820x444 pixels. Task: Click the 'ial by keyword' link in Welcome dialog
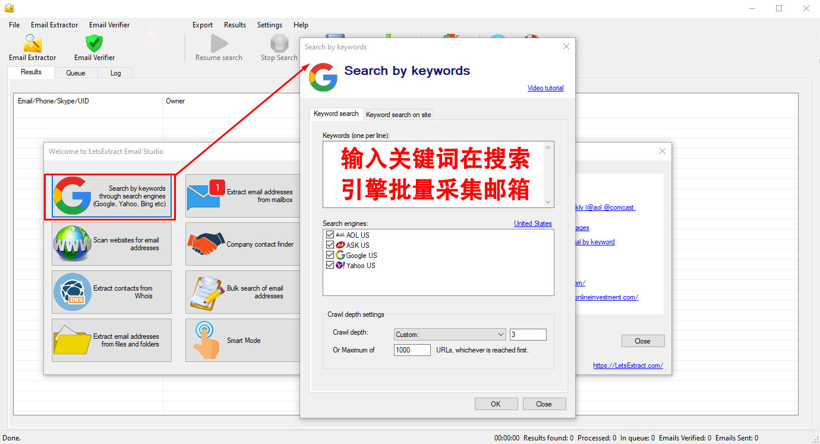595,242
